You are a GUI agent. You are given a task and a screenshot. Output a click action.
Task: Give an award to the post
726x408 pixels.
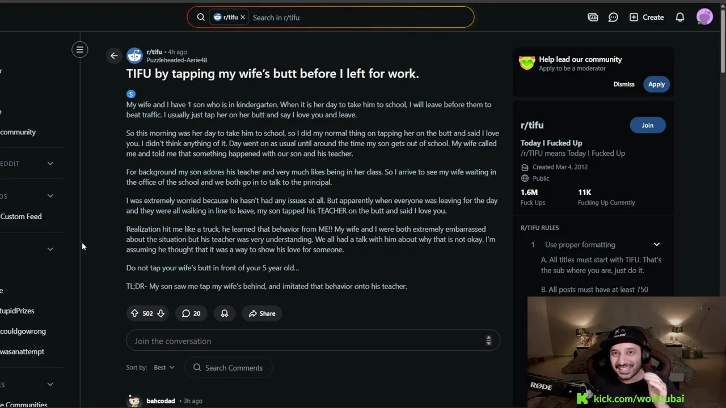tap(225, 313)
